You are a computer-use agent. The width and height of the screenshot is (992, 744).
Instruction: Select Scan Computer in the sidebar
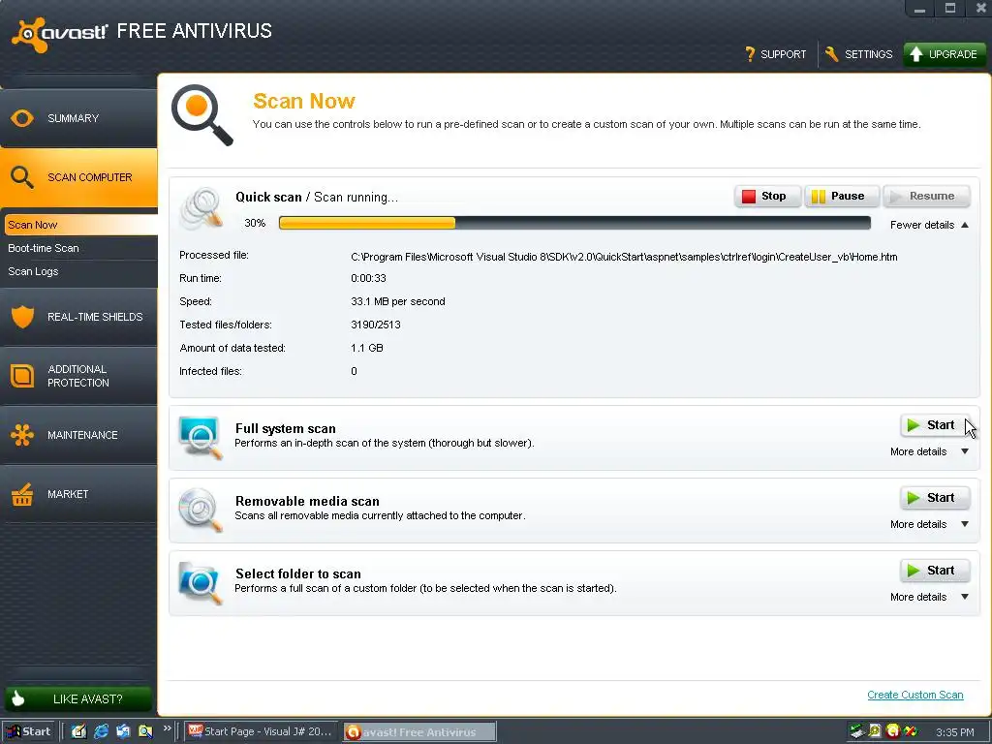point(78,178)
